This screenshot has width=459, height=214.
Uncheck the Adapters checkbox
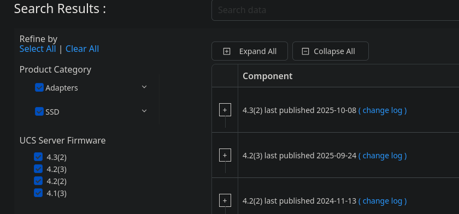(x=39, y=87)
